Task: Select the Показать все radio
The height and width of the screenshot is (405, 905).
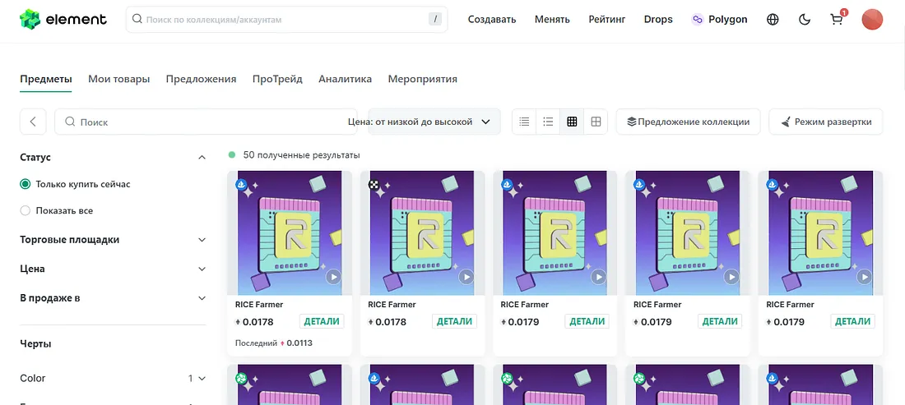Action: tap(25, 211)
